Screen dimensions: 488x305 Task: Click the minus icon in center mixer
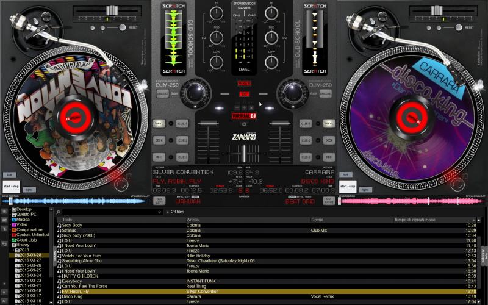tap(237, 108)
